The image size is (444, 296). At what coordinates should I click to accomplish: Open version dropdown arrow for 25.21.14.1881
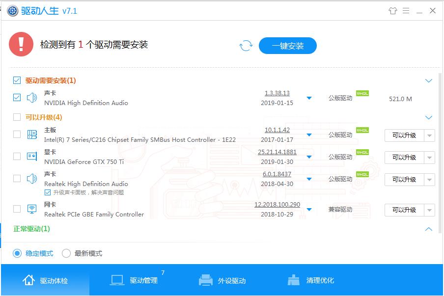click(309, 157)
